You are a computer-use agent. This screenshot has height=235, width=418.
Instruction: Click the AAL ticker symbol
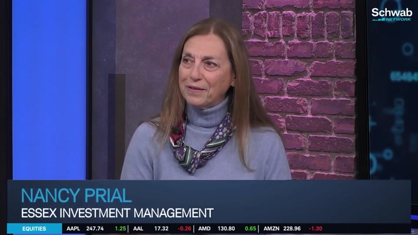pos(138,229)
